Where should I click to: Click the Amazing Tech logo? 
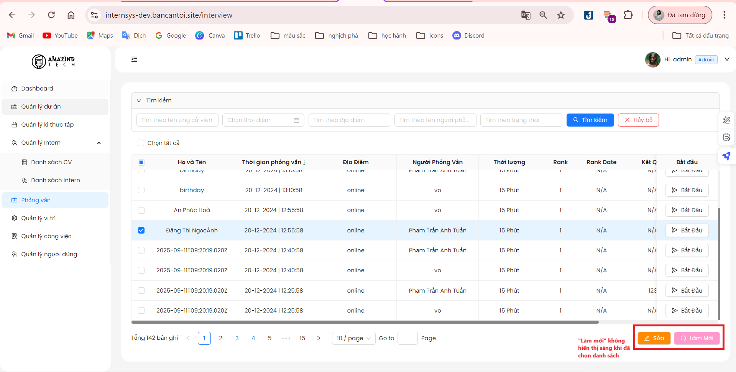coord(53,61)
